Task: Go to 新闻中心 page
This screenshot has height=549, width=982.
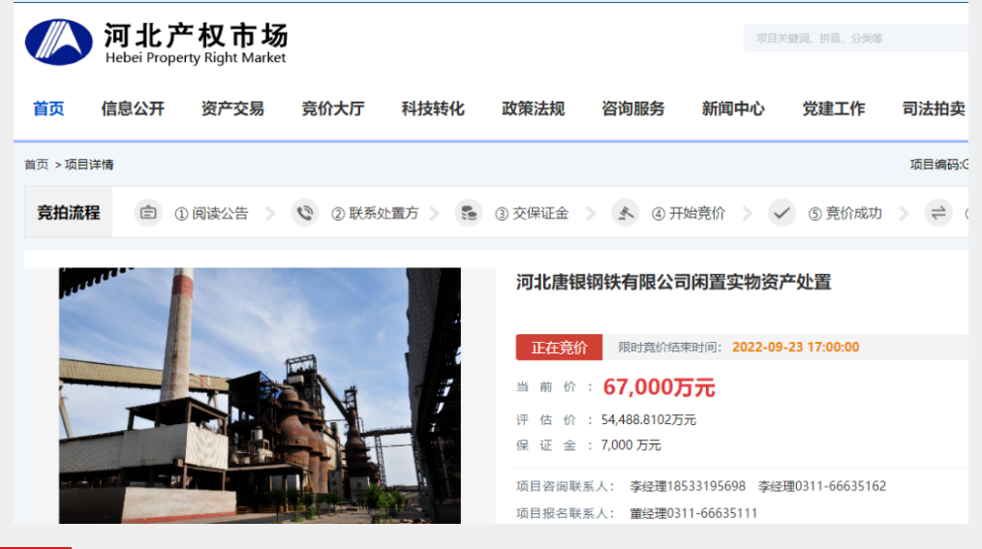Action: (733, 108)
